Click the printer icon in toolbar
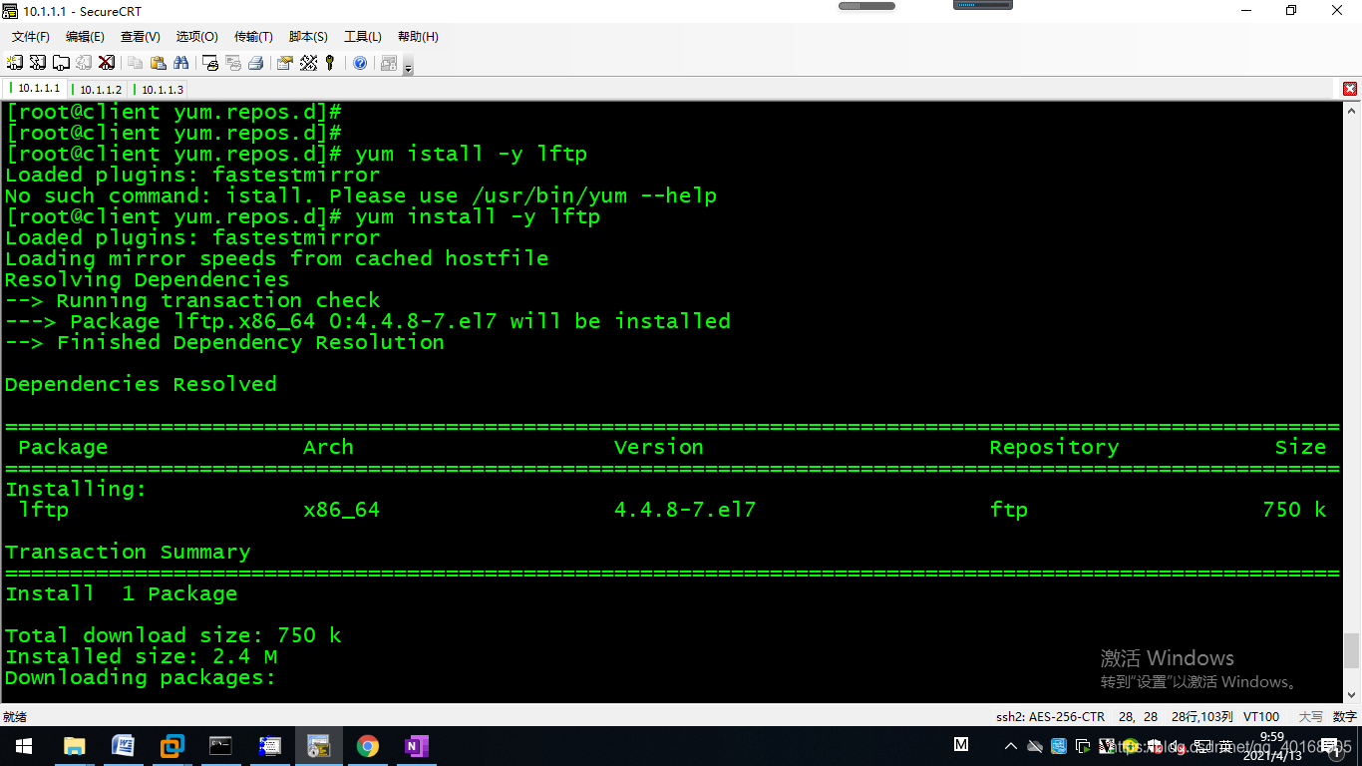The image size is (1362, 766). pyautogui.click(x=256, y=63)
